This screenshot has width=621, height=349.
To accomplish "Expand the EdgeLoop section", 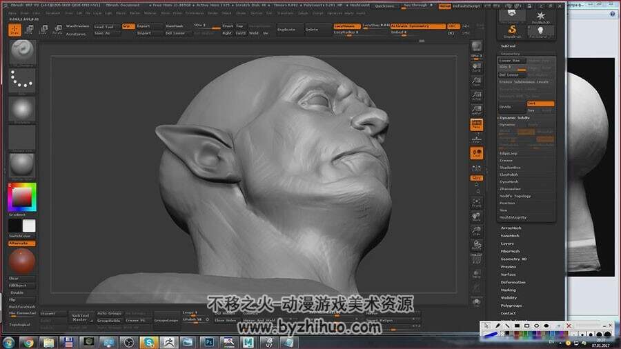I will pos(509,153).
